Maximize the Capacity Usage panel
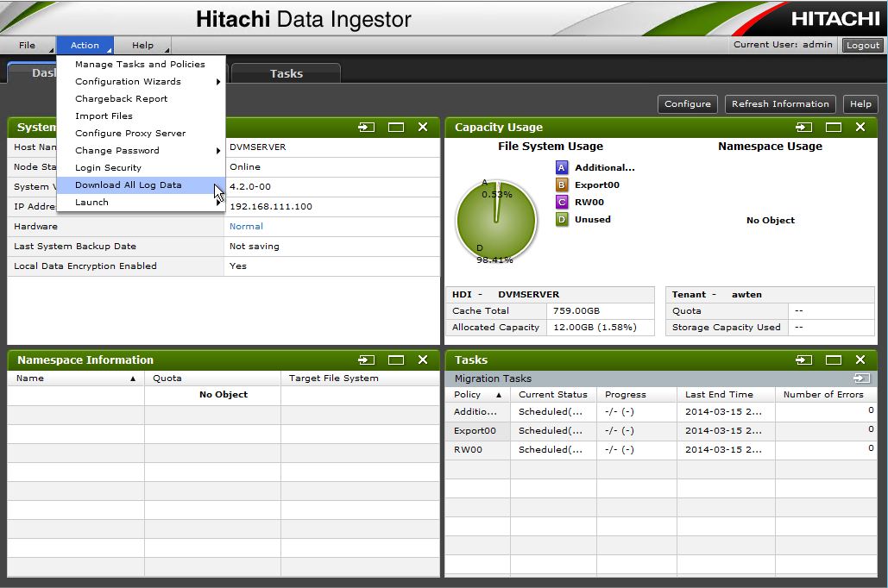This screenshot has height=588, width=888. coord(833,128)
